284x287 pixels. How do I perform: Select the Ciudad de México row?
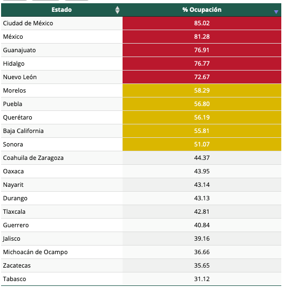coord(141,23)
